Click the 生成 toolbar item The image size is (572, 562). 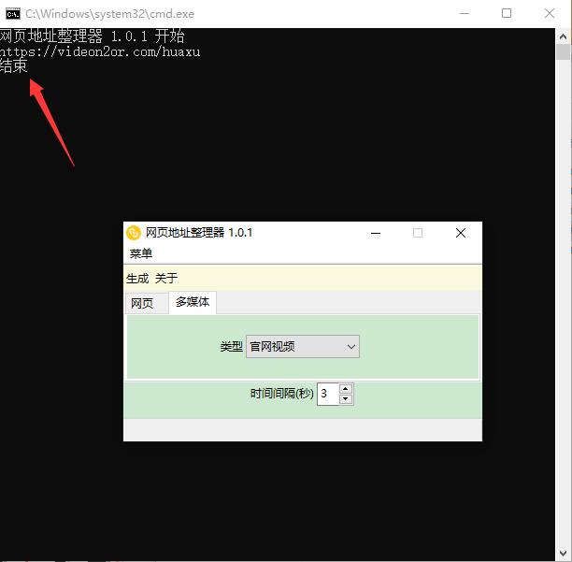pyautogui.click(x=137, y=279)
